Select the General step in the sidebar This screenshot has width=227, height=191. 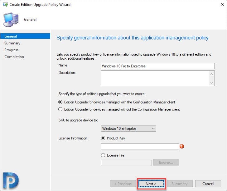tap(25, 36)
